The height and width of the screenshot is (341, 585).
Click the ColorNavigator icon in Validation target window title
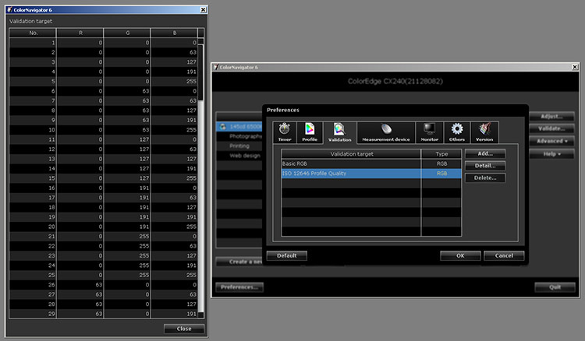coord(9,9)
